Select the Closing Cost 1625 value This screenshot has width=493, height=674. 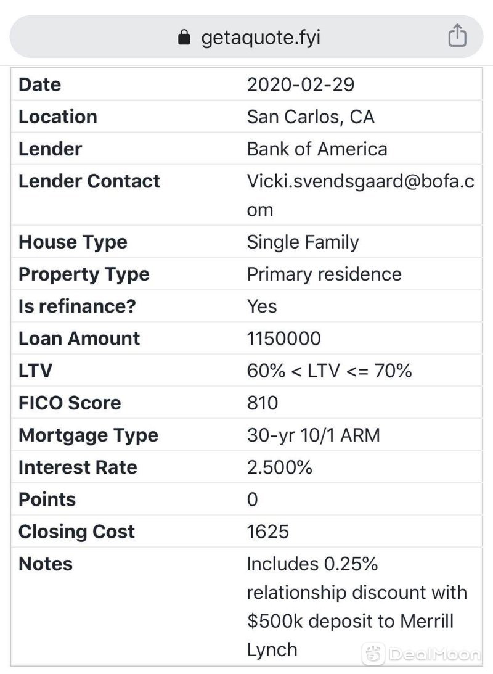(x=268, y=532)
